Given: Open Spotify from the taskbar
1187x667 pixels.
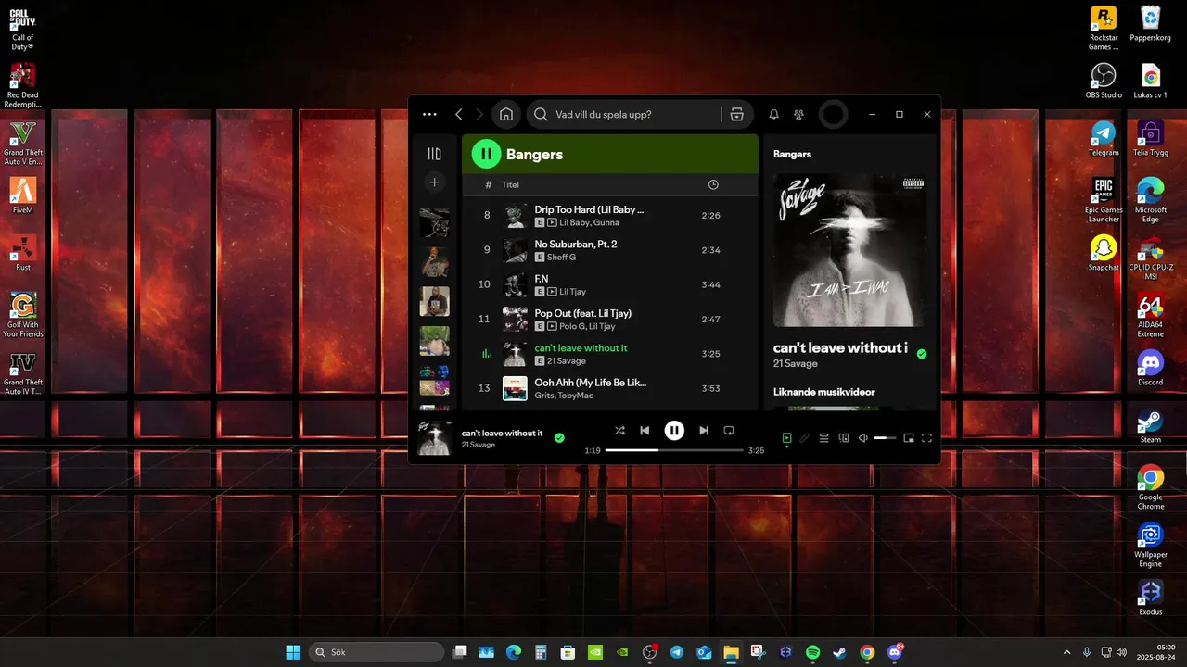Looking at the screenshot, I should [812, 652].
